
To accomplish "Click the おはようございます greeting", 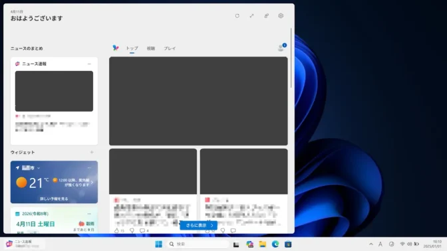I will click(37, 18).
